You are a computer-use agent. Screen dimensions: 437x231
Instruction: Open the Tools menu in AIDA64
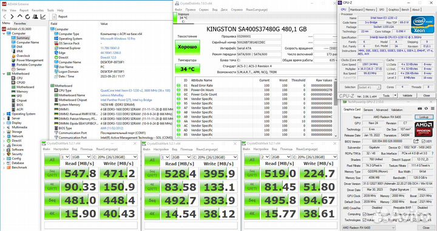(50, 10)
